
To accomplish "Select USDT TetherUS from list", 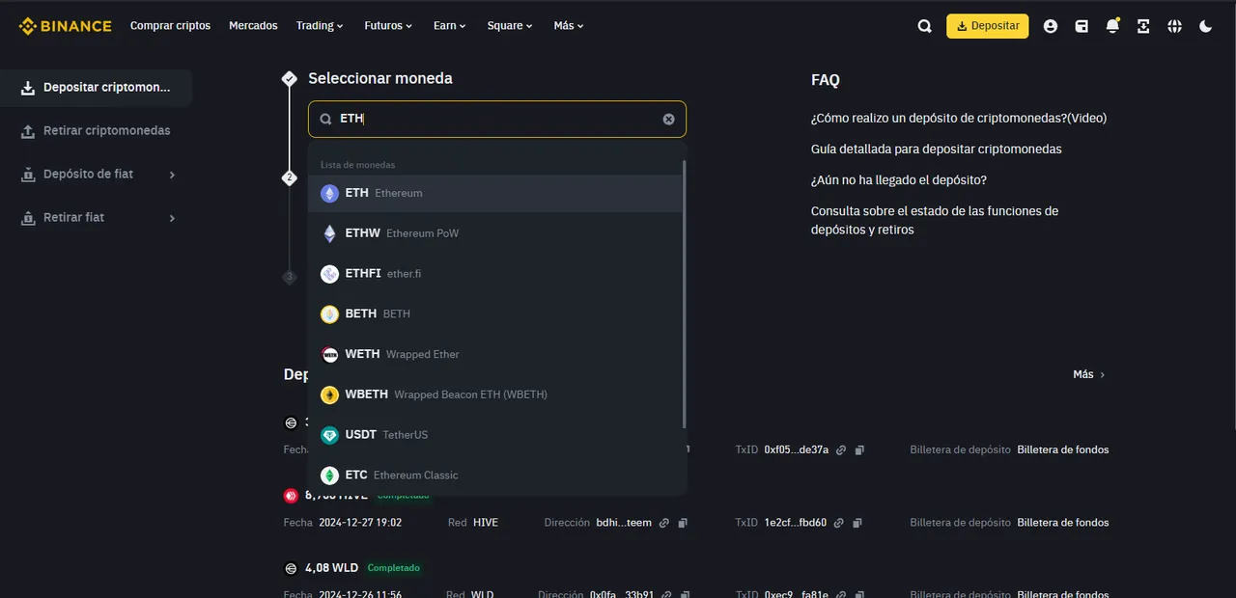I will (495, 435).
